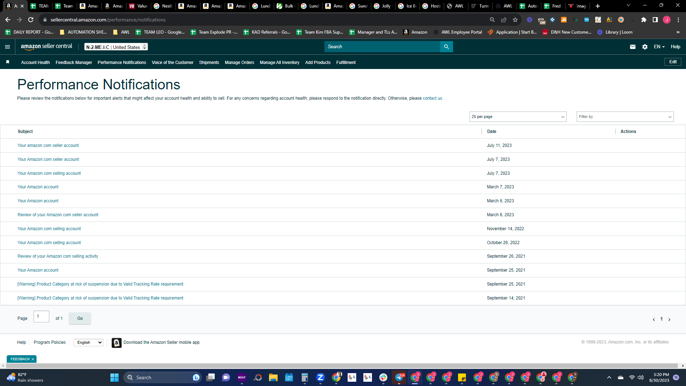
Task: Open Add Products in the nav bar
Action: pyautogui.click(x=318, y=63)
